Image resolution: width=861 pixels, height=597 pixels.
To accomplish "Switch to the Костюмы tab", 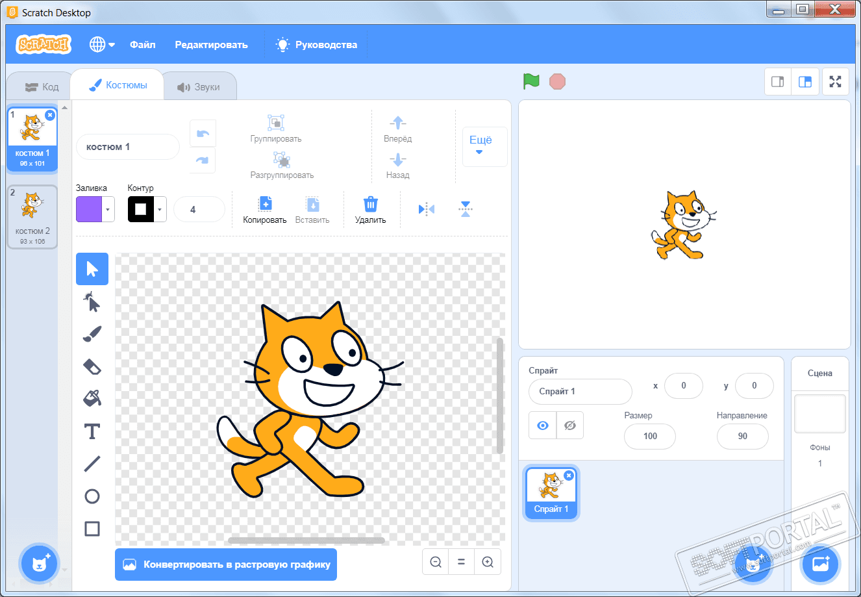I will 118,85.
